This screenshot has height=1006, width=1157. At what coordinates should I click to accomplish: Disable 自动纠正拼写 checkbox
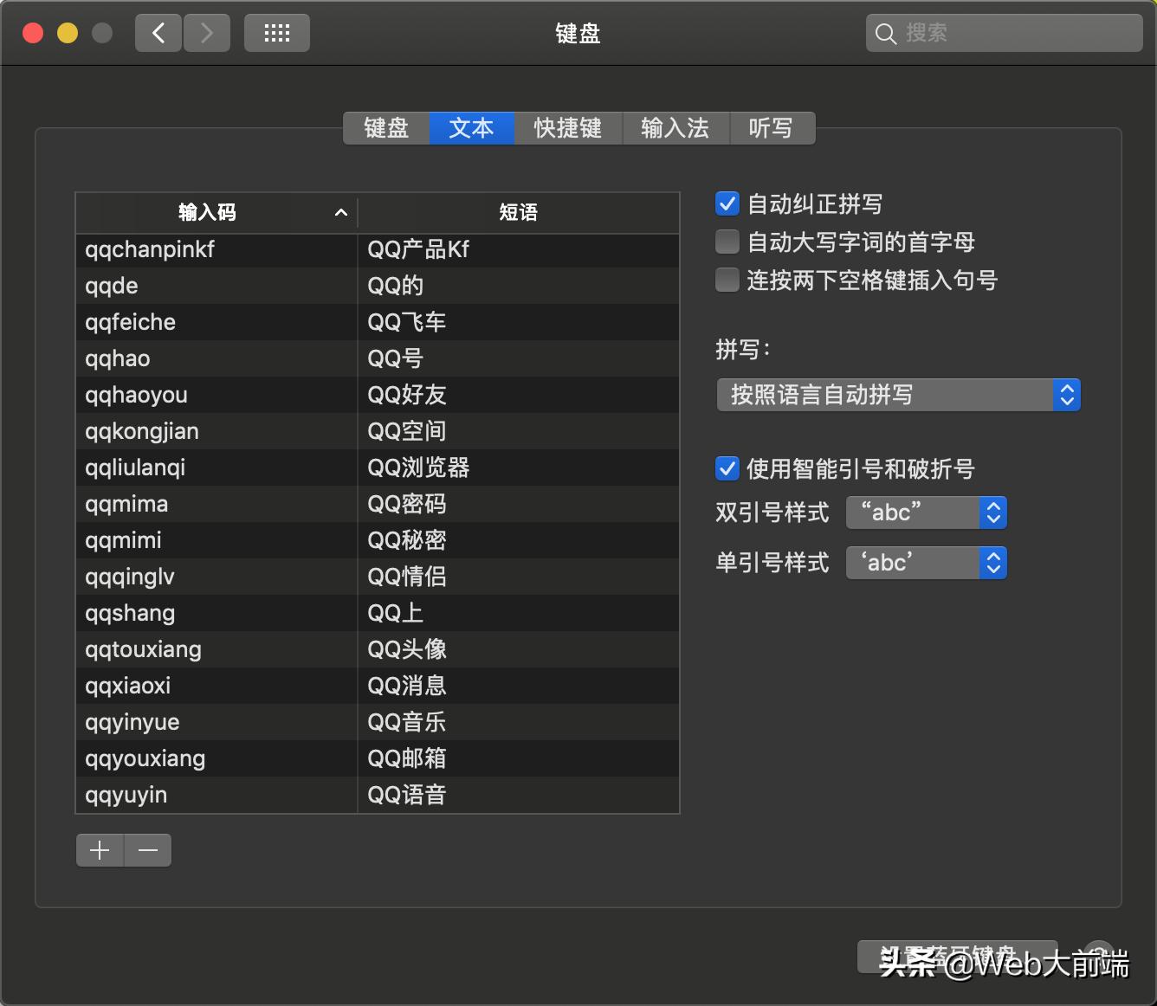[x=727, y=203]
